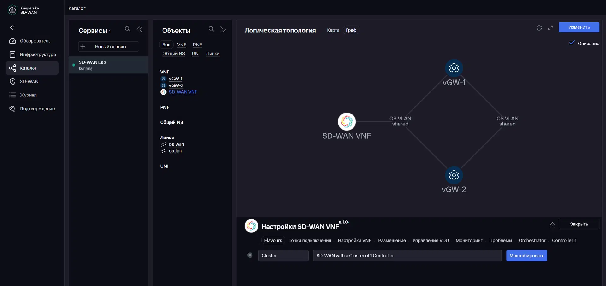Click the Kaspersky SD-WAN logo icon
Viewport: 606px width, 286px height.
coord(12,10)
